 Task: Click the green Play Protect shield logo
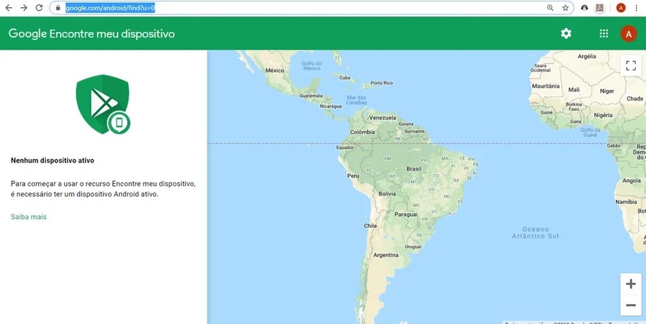click(103, 104)
